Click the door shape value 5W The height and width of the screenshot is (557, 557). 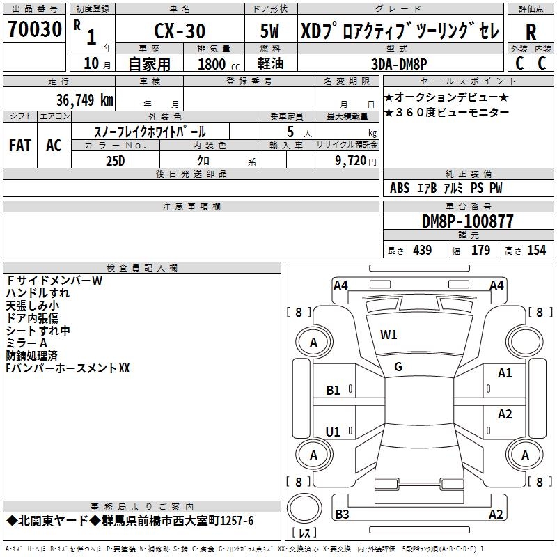tap(269, 31)
